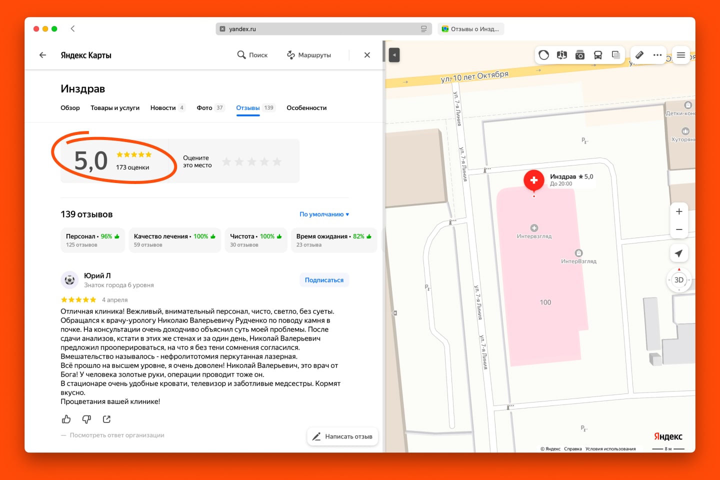Go back with the browser chevron
Screen dimensions: 720x480
click(x=73, y=28)
